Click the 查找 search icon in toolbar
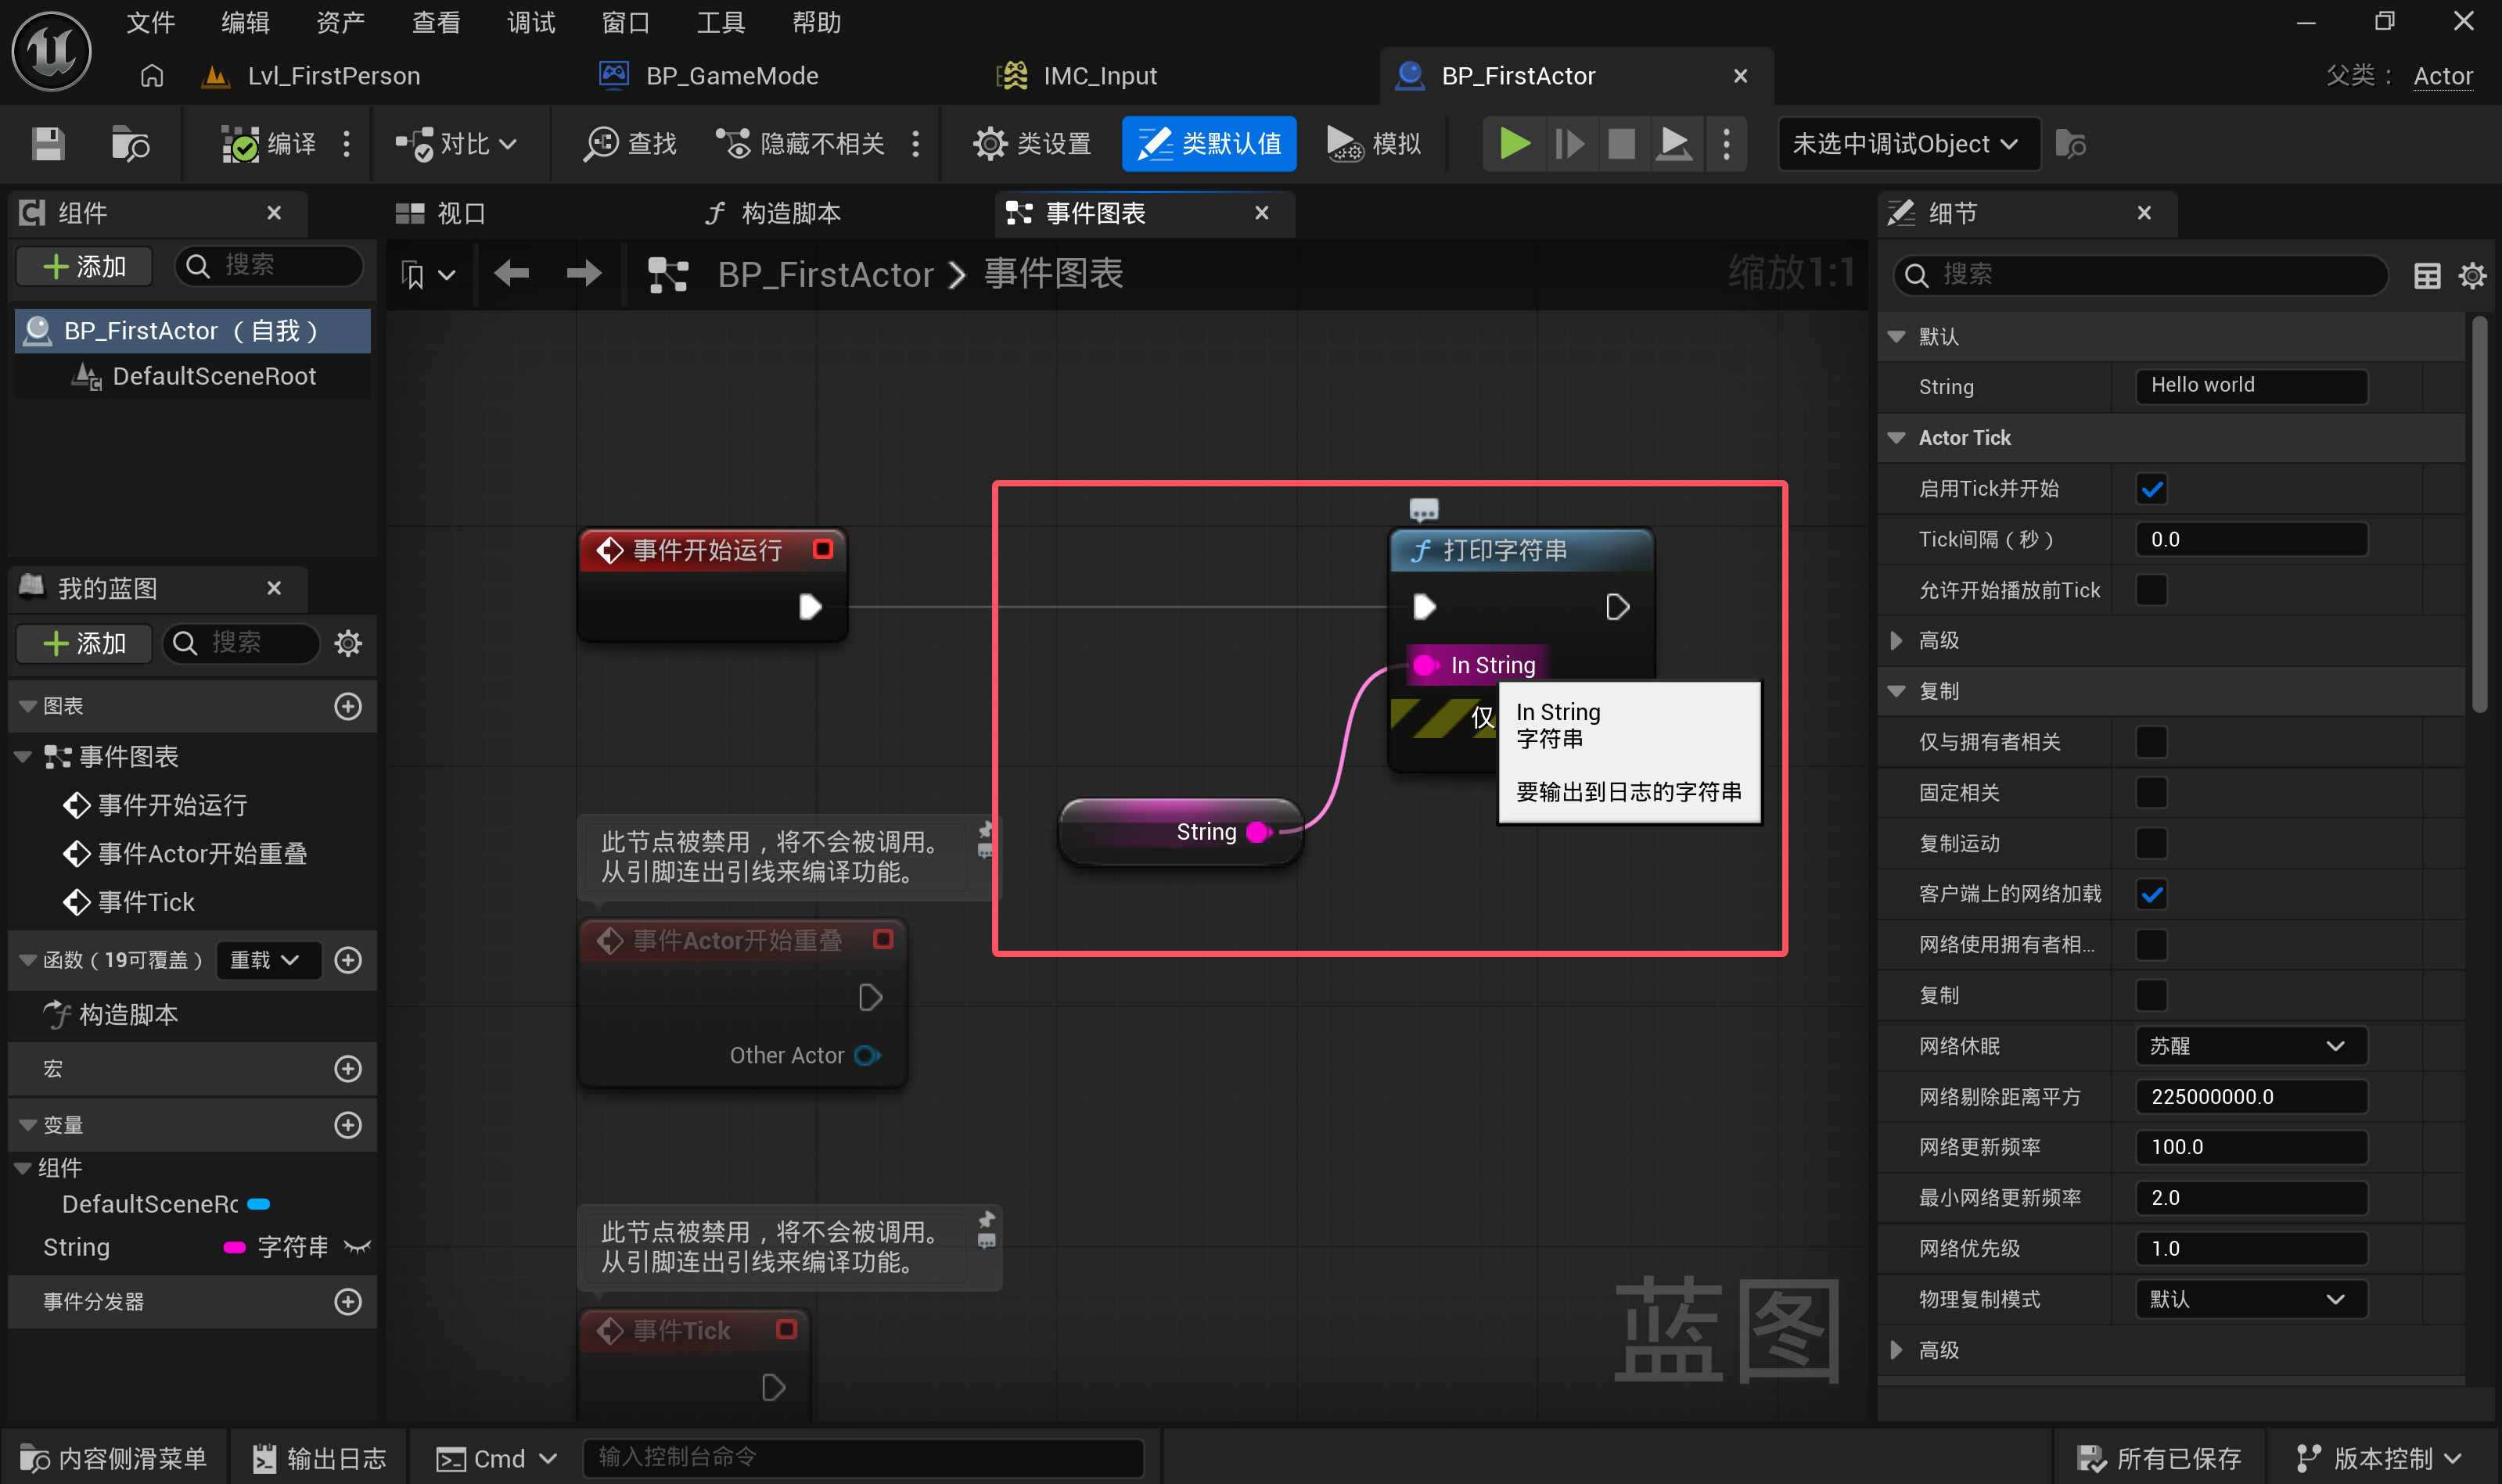 pyautogui.click(x=601, y=144)
